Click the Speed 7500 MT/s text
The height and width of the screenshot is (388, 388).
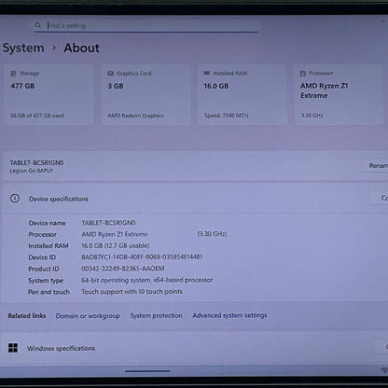coord(227,116)
